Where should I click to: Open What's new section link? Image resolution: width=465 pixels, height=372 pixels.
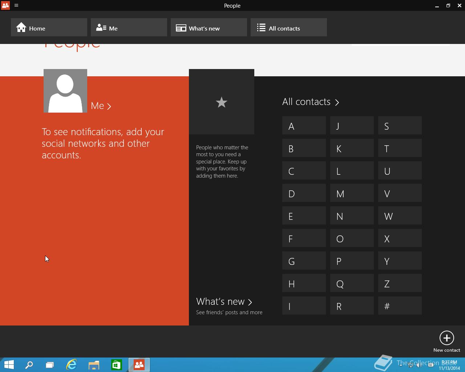[x=224, y=302]
